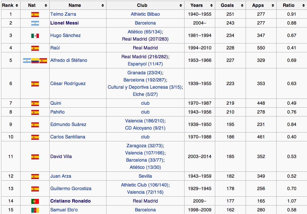The image size is (307, 214).
Task: Click Spain flag in di Stéfano row
Action: (43, 61)
